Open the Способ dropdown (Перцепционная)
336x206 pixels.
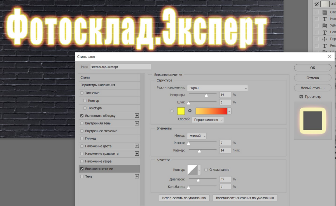point(208,120)
